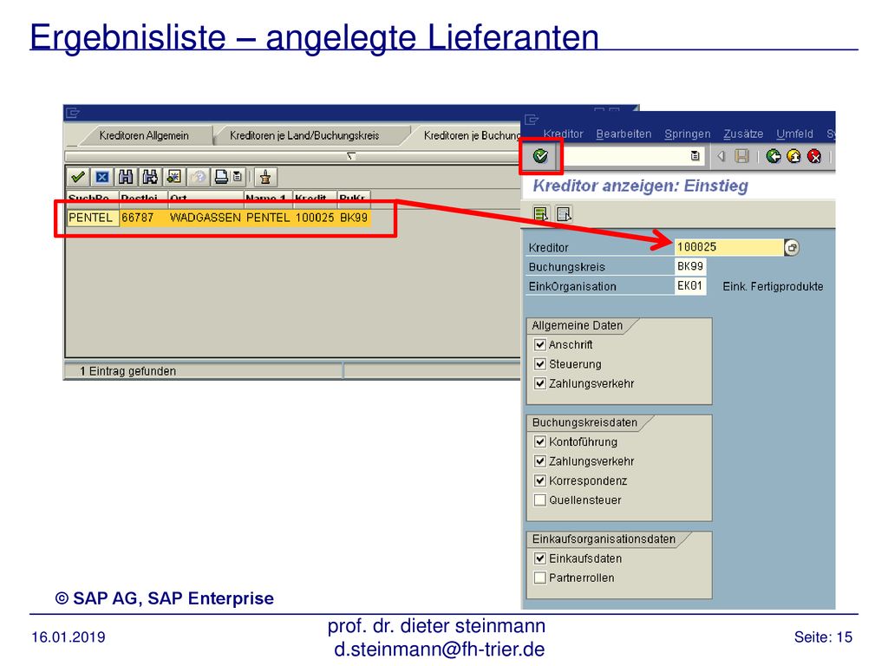
Task: Click the d.steinmann@fh-trier.de email link
Action: coord(439,649)
